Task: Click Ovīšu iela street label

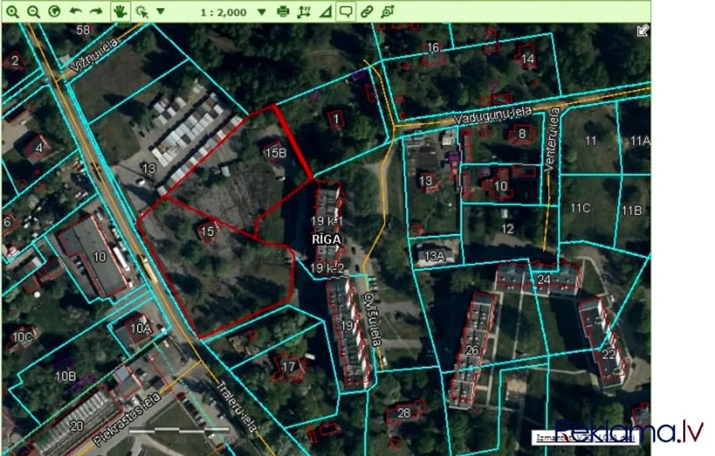Action: click(x=371, y=319)
